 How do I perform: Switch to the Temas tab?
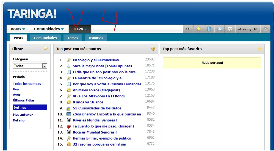73,38
